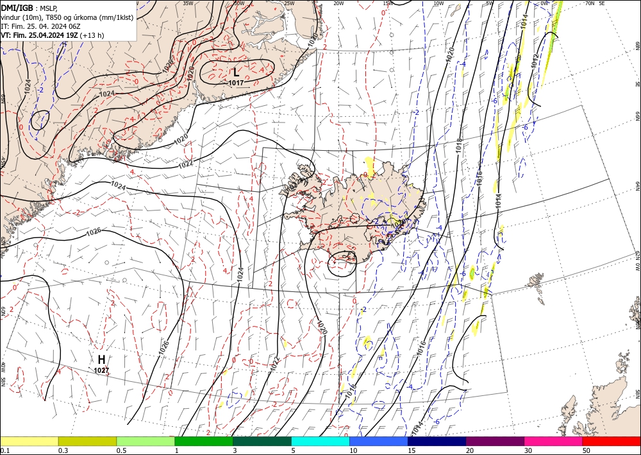Image resolution: width=641 pixels, height=455 pixels.
Task: Click the '5W' longitude label
Action: click(x=489, y=3)
